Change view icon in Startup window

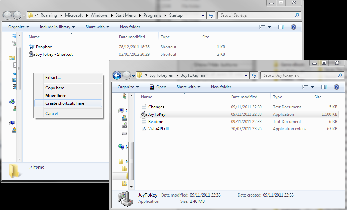point(262,27)
